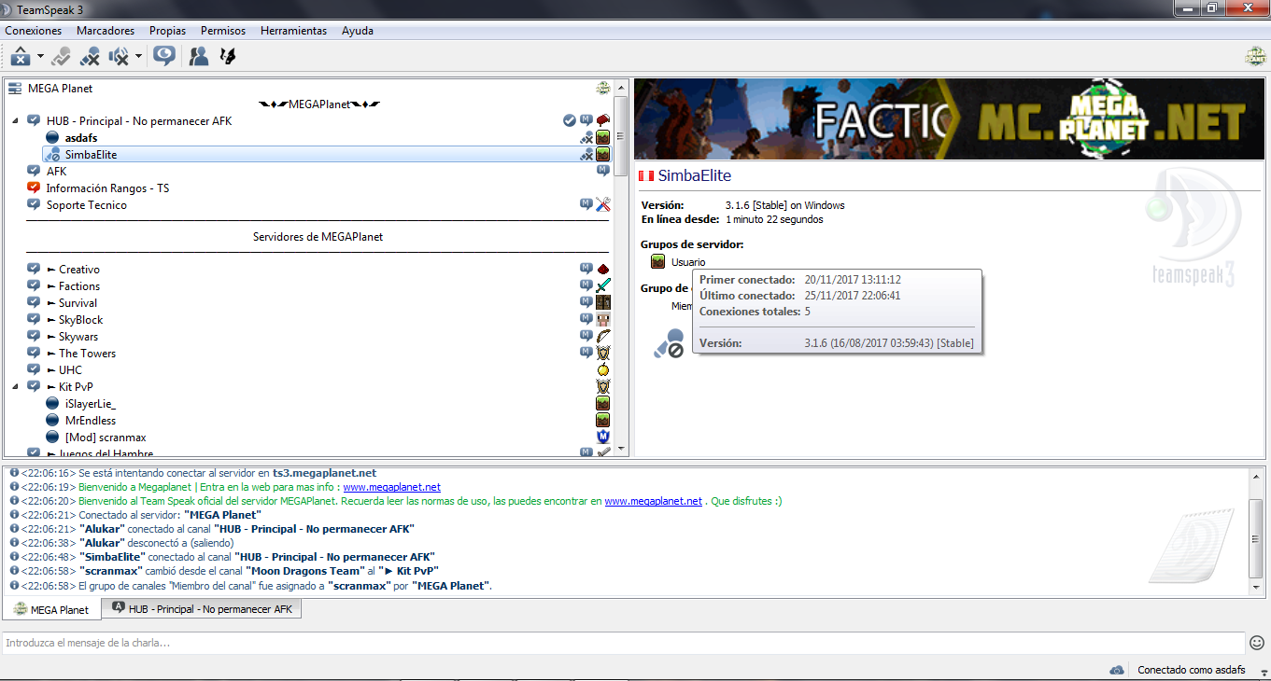Image resolution: width=1271 pixels, height=681 pixels.
Task: Open the www.megaplanet.net link in the 22:06:19 message
Action: (x=392, y=487)
